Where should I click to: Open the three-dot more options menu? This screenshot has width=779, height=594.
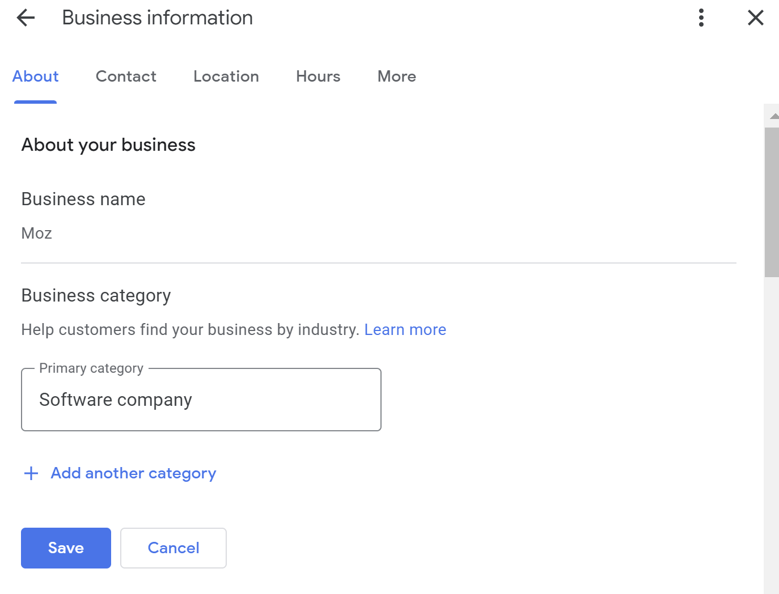click(701, 18)
